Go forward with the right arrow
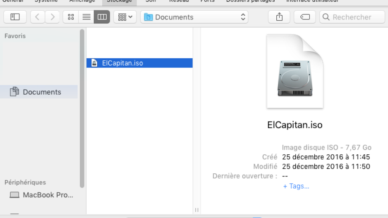 [x=52, y=17]
